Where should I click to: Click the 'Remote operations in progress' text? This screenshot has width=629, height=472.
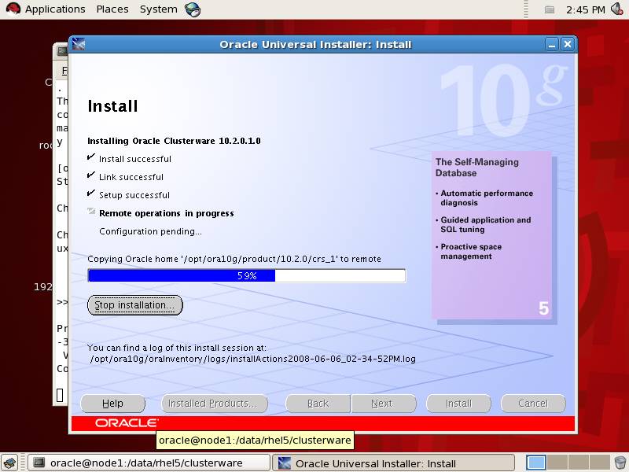[167, 213]
